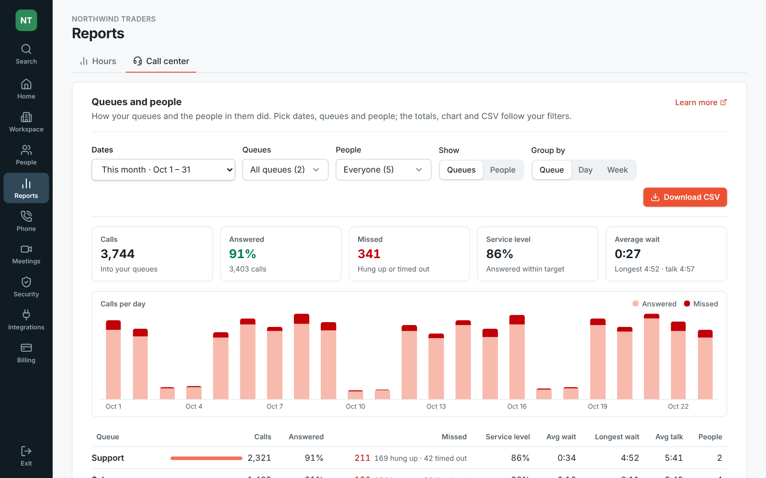
Task: Show by Queues toggle
Action: tap(462, 170)
